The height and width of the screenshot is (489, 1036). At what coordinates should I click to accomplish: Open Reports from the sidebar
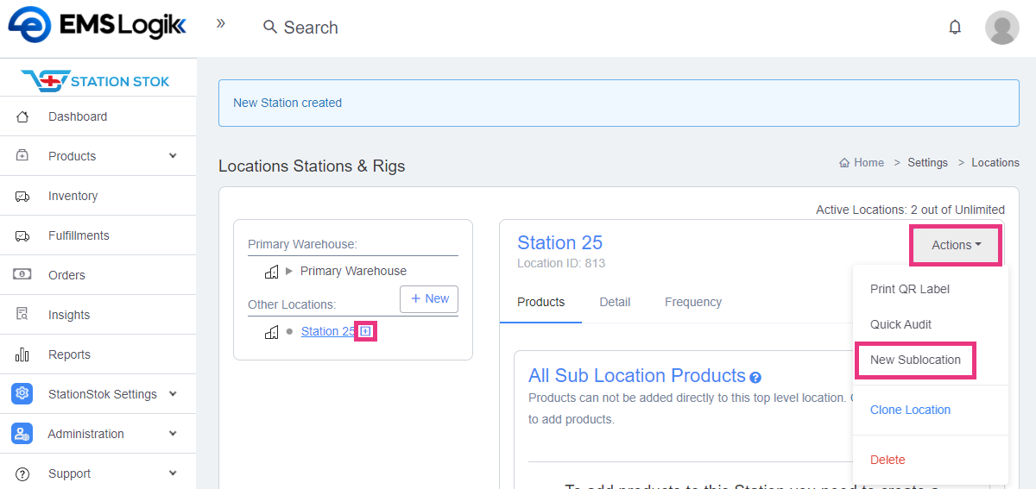point(69,354)
